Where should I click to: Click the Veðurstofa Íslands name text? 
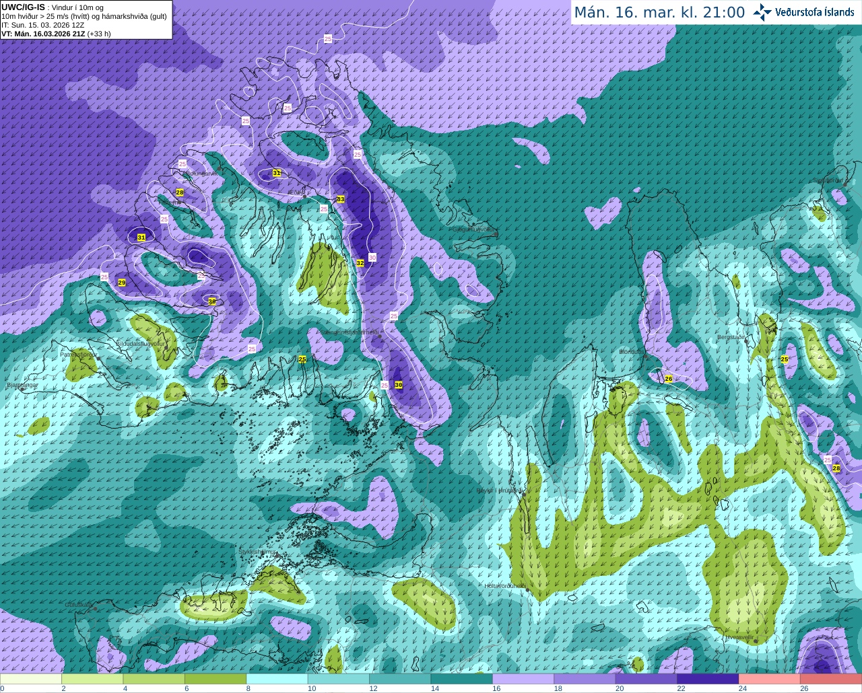pos(815,12)
